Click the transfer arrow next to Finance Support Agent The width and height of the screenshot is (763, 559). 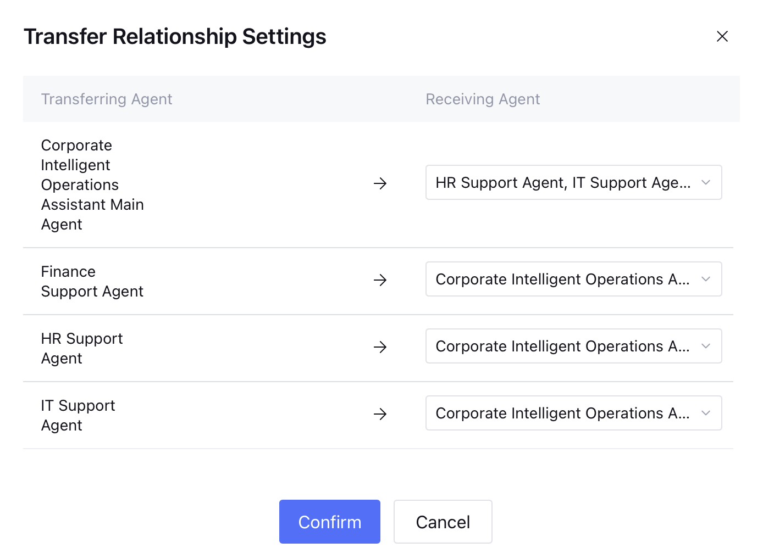pos(380,281)
